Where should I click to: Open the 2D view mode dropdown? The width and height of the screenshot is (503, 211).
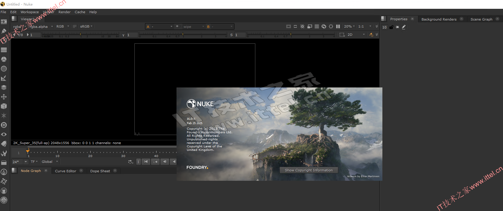tap(356, 35)
